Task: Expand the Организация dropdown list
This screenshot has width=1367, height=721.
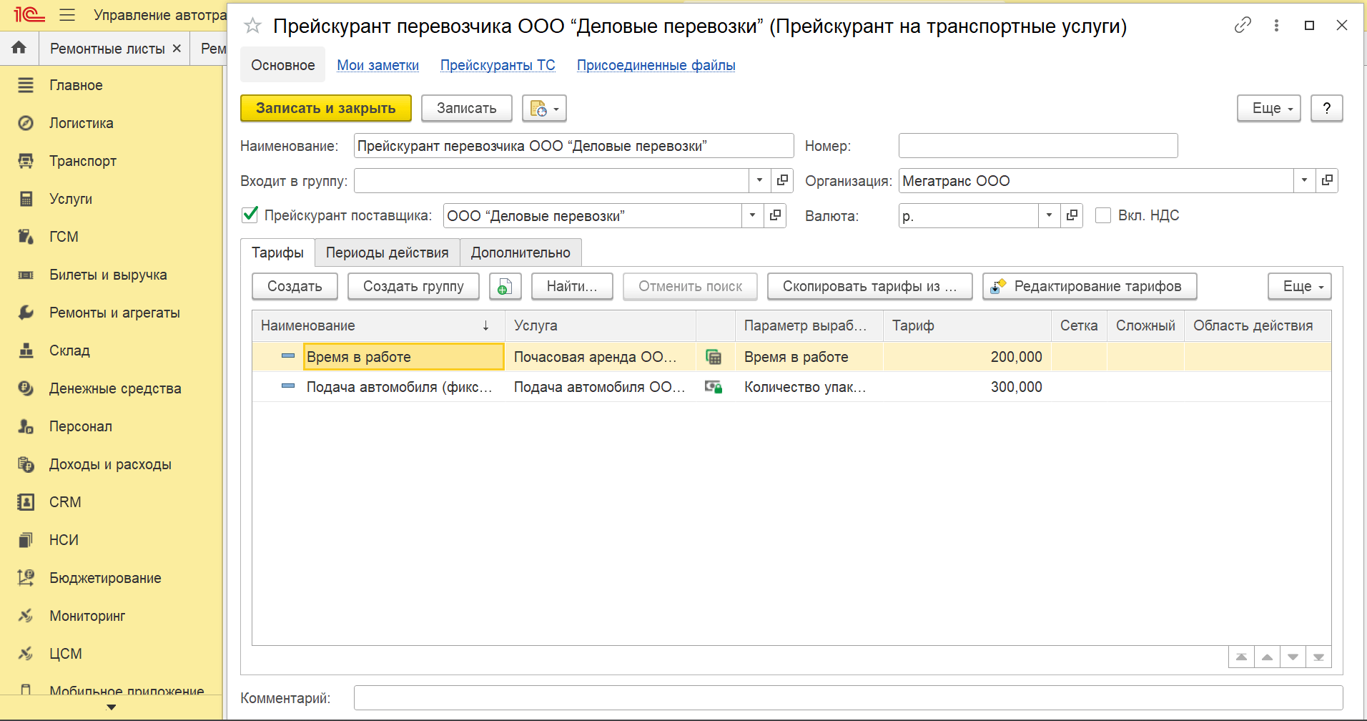Action: (1304, 180)
